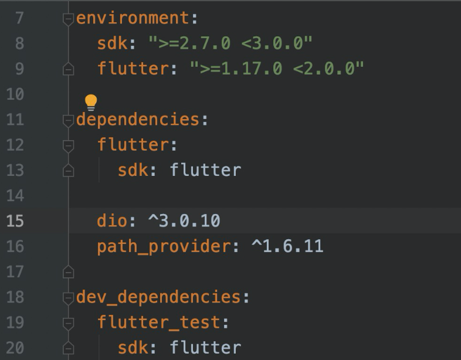Screen dimensions: 461x360
Task: Click line number 16 in the gutter
Action: [15, 246]
